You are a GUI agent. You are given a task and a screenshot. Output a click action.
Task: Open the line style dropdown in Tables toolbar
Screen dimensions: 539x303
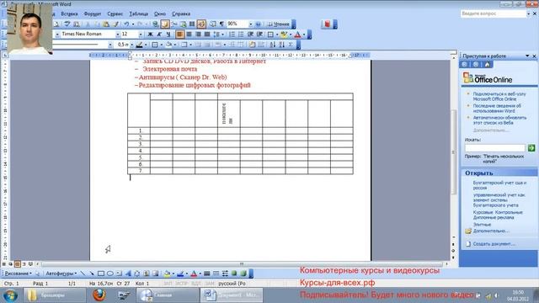pos(110,45)
